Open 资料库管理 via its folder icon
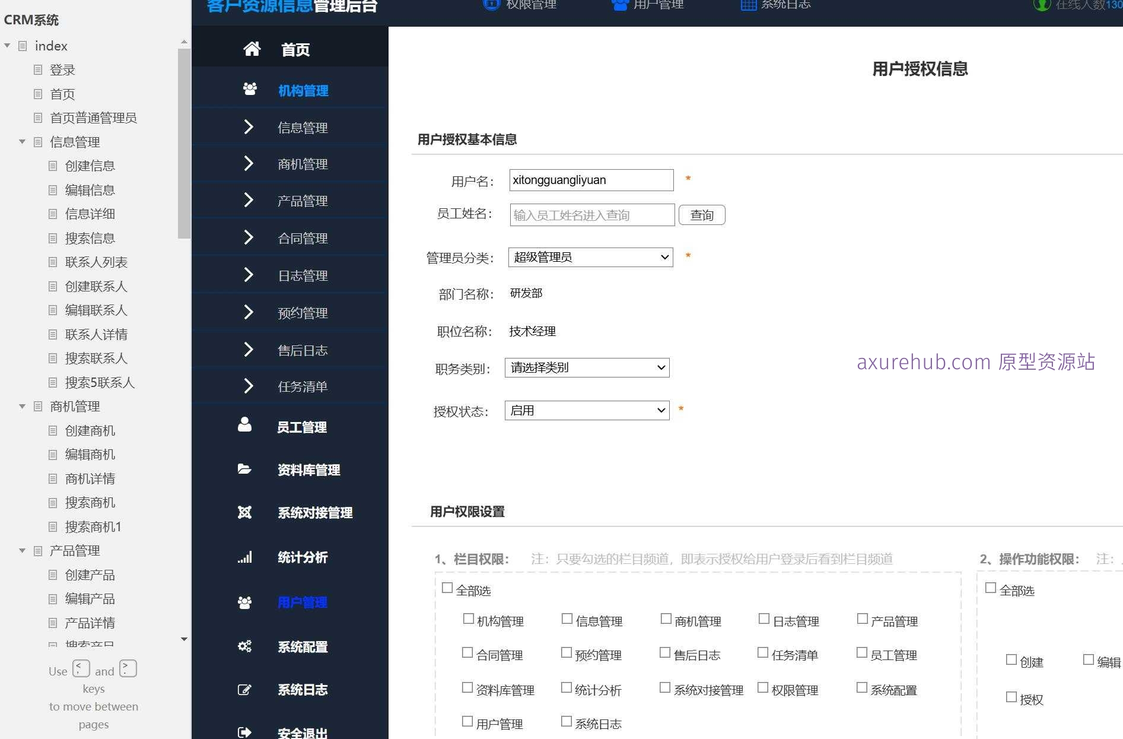This screenshot has width=1123, height=739. (245, 469)
